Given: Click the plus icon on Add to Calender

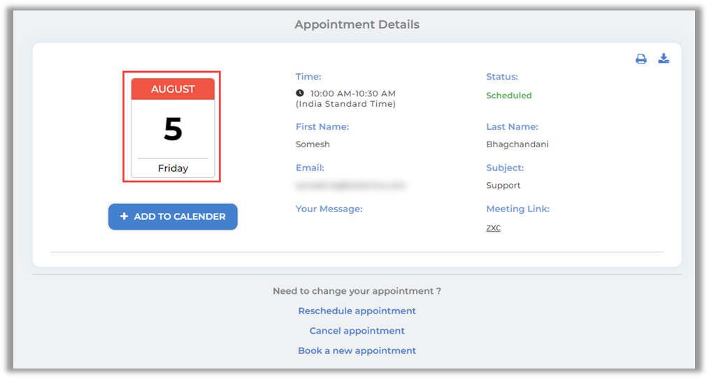Looking at the screenshot, I should pyautogui.click(x=124, y=216).
